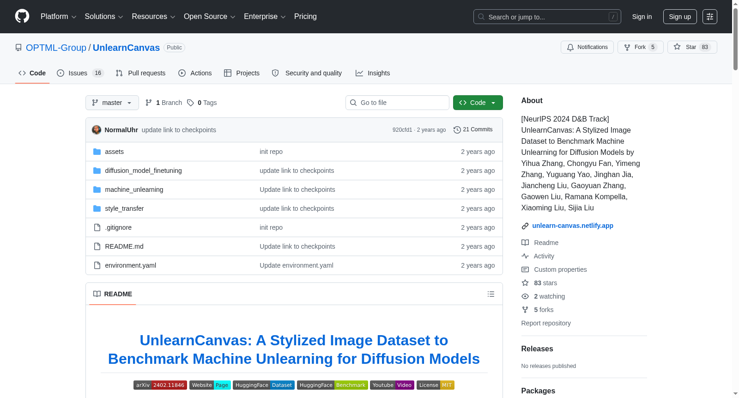This screenshot has width=739, height=398.
Task: Open the README title heading link
Action: click(x=294, y=349)
